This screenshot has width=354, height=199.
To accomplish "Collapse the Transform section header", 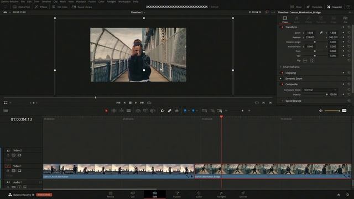I will click(291, 27).
